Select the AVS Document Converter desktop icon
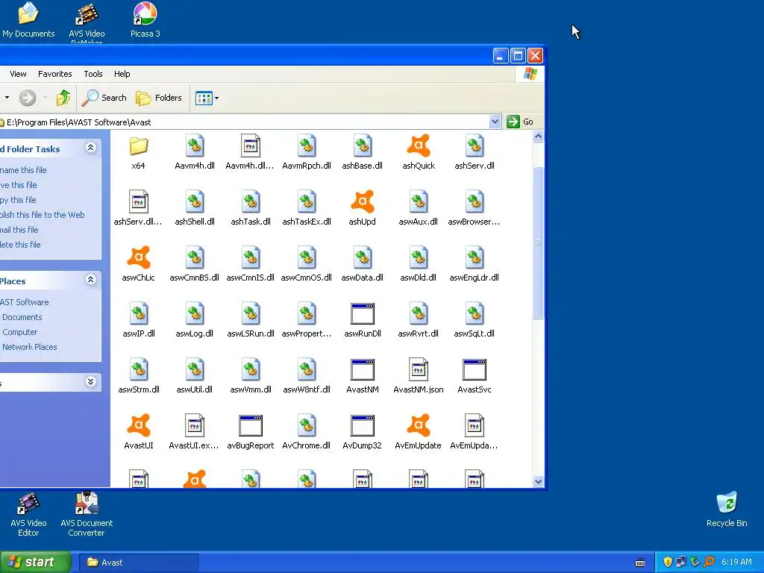764x573 pixels. (87, 514)
